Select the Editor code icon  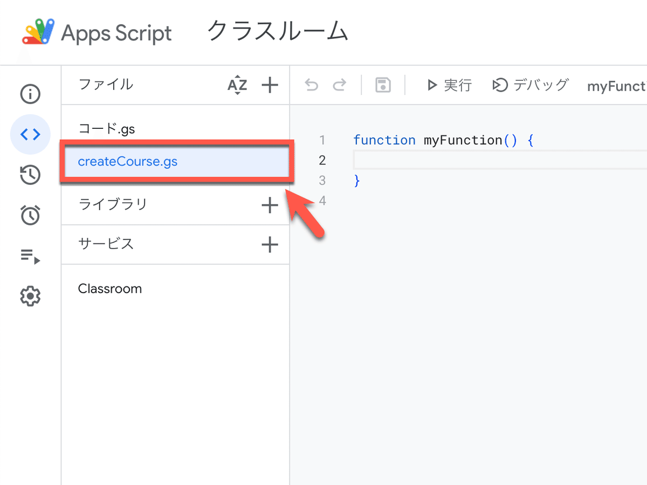(x=30, y=135)
